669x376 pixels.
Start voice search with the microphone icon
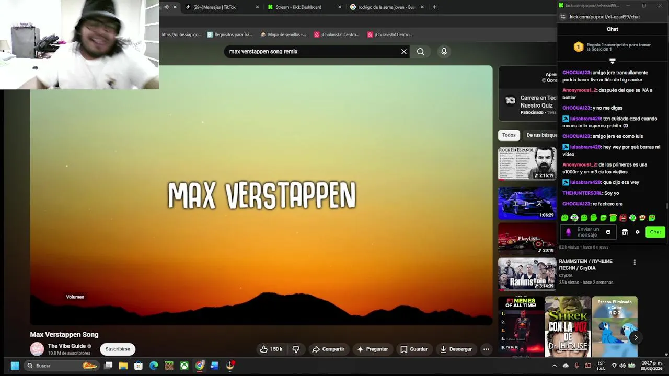[444, 52]
